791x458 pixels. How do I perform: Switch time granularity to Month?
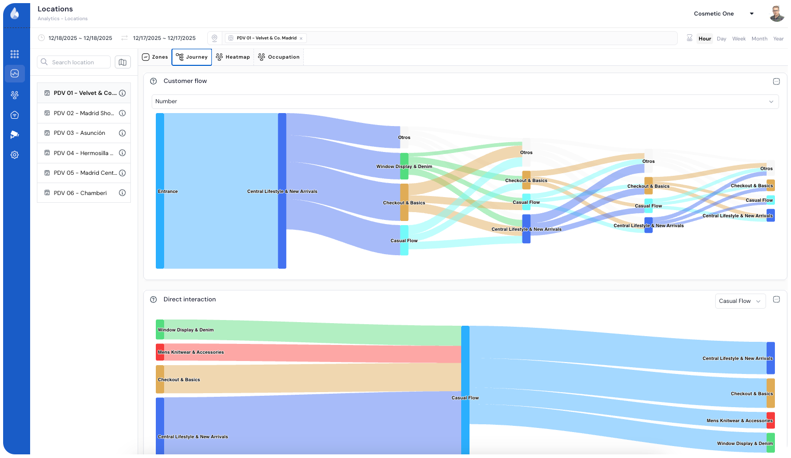pyautogui.click(x=759, y=39)
